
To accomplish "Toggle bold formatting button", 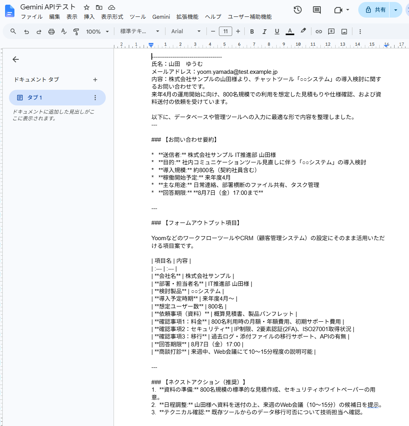I will [252, 32].
